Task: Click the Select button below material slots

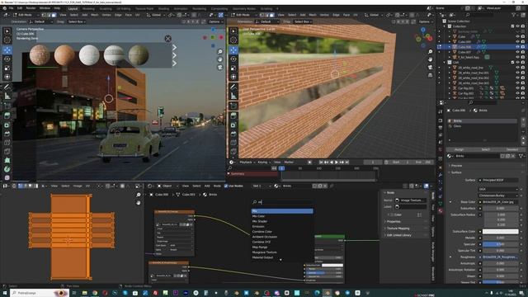Action: [486, 149]
